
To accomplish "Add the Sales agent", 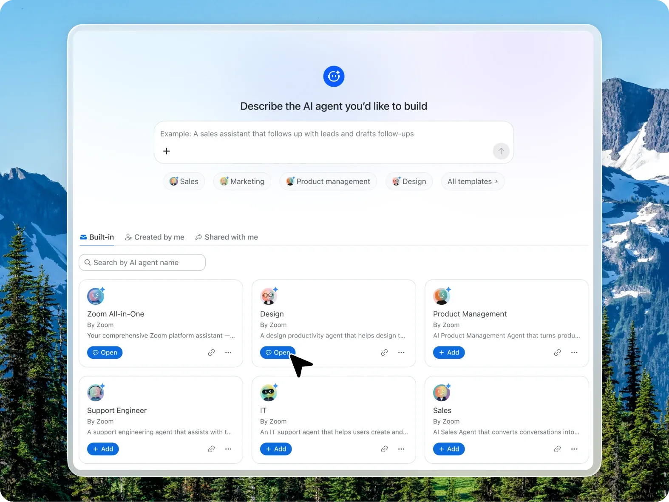I will coord(449,449).
